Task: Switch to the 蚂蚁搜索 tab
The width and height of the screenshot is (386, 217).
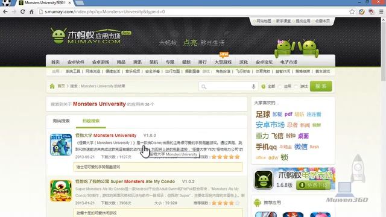Action: click(91, 121)
